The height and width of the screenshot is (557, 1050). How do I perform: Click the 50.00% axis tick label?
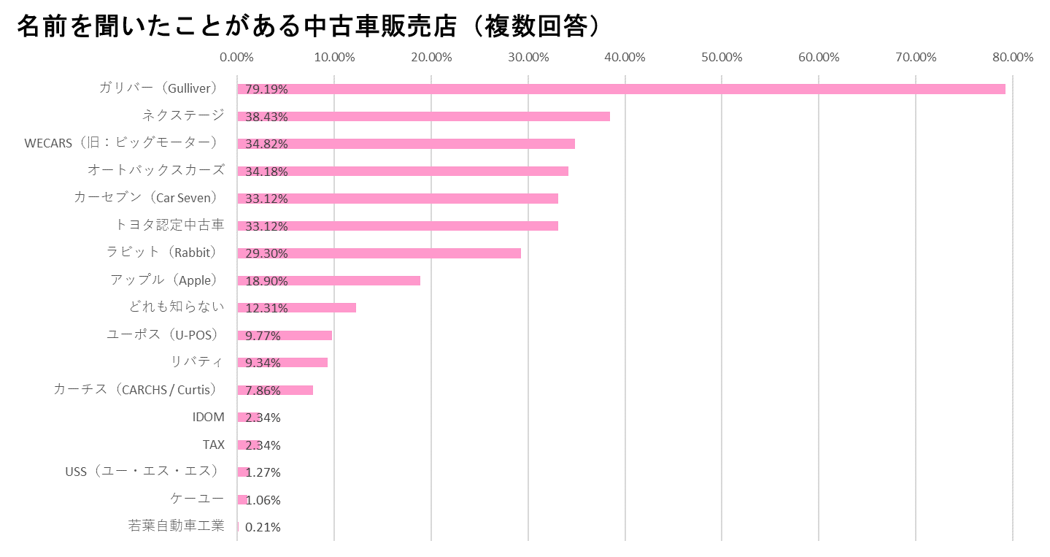click(x=721, y=57)
